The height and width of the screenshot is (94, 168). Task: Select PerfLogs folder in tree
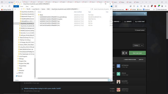point(21,59)
